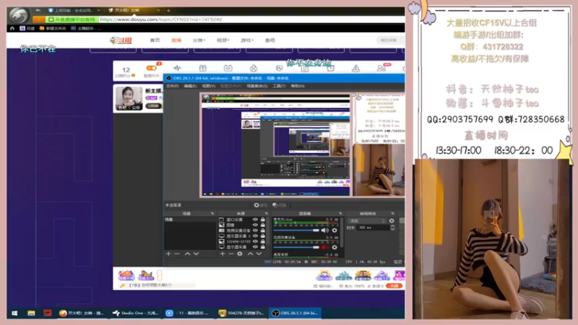Open the 鱼吧 nav link on Douyu
Image resolution: width=578 pixels, height=325 pixels.
(x=269, y=40)
